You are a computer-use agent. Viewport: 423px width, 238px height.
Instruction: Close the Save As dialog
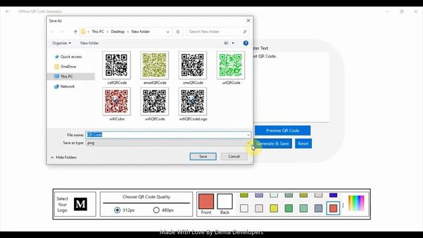249,20
